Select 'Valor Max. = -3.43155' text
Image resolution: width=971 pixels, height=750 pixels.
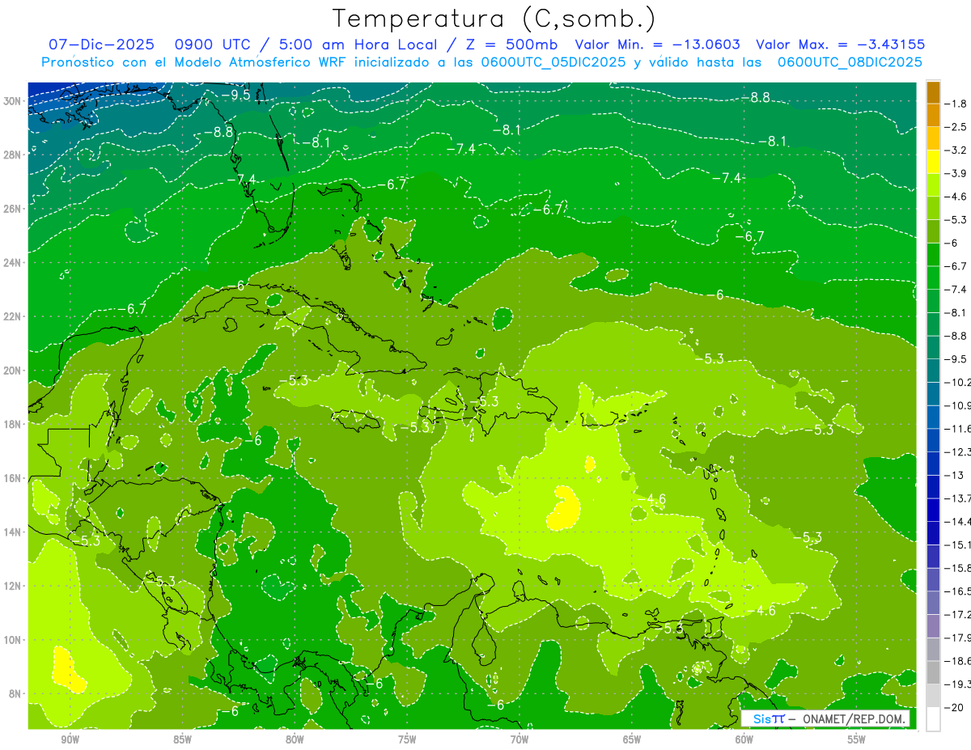pyautogui.click(x=840, y=44)
